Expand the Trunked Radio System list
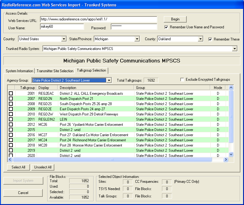 pyautogui.click(x=234, y=49)
